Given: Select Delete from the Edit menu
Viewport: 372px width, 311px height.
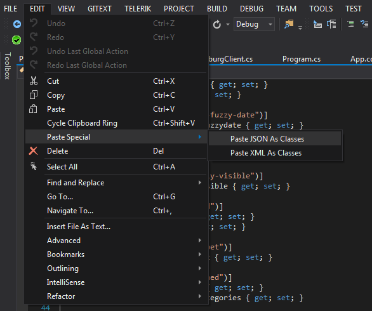Looking at the screenshot, I should 116,151.
